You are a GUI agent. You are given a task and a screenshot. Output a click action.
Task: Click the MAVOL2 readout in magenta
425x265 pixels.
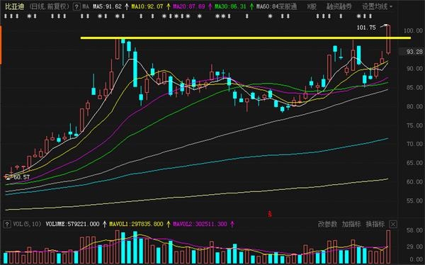[x=200, y=224]
